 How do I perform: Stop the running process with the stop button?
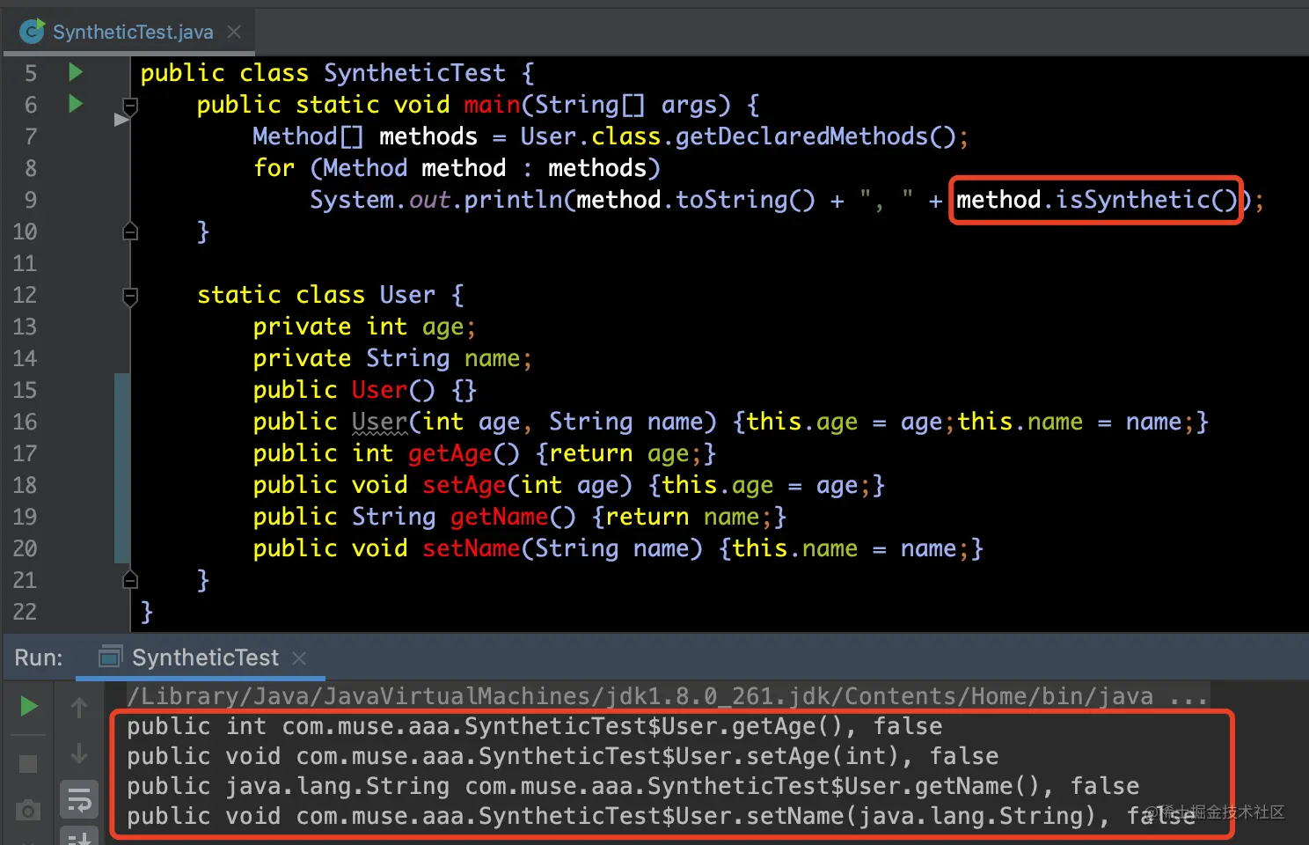[x=28, y=763]
